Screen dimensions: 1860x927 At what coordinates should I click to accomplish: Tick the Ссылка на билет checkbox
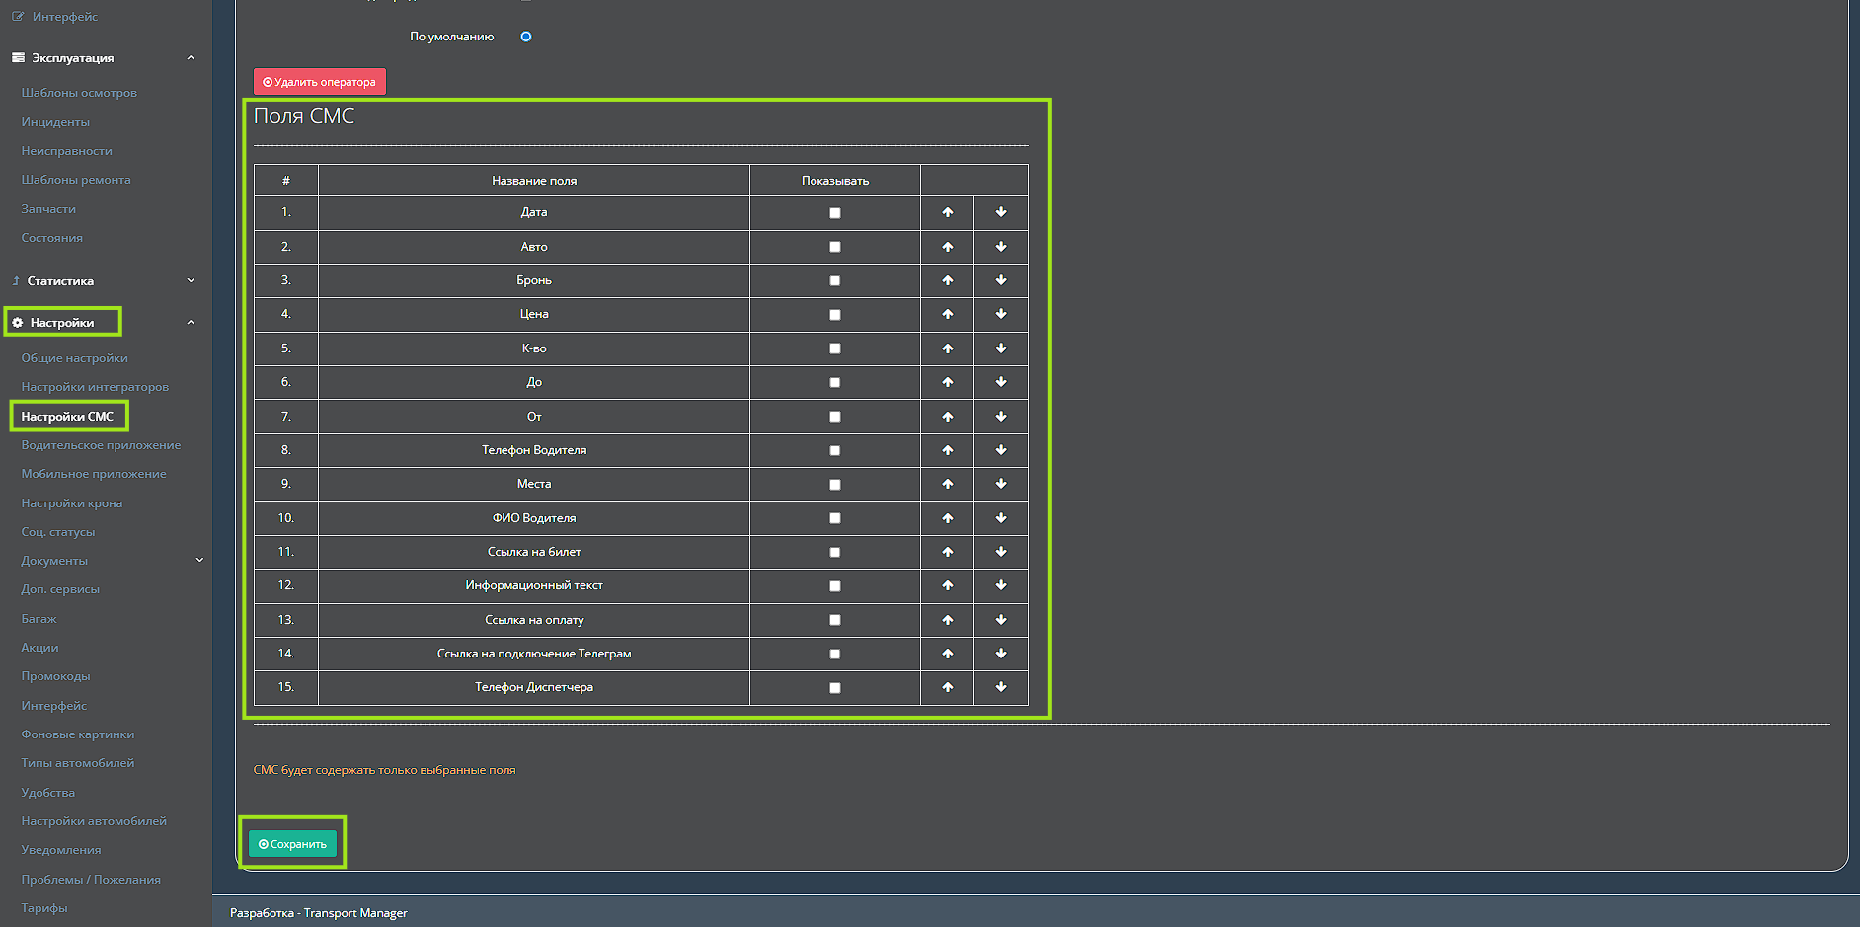pos(834,553)
